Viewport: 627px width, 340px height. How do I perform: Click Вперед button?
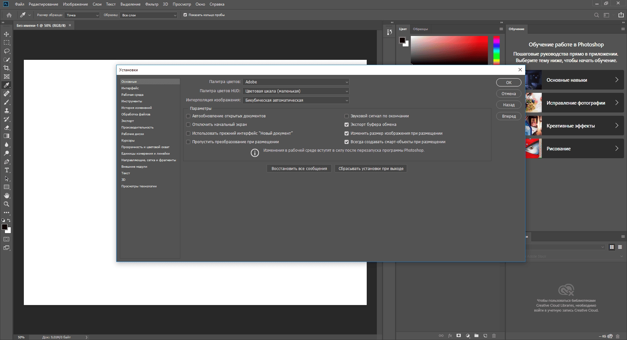(509, 116)
